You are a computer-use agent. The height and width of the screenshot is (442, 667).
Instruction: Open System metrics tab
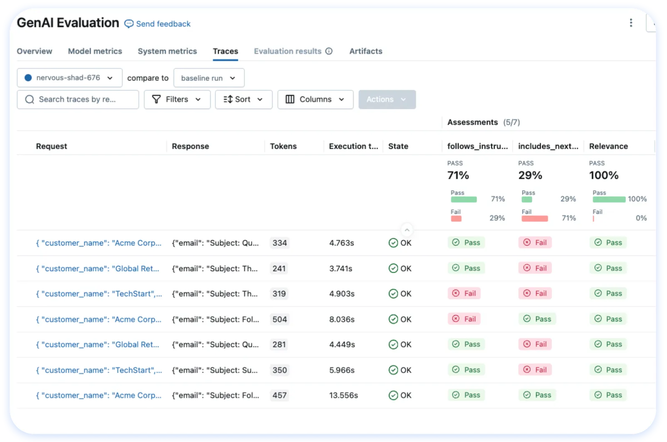pyautogui.click(x=167, y=51)
